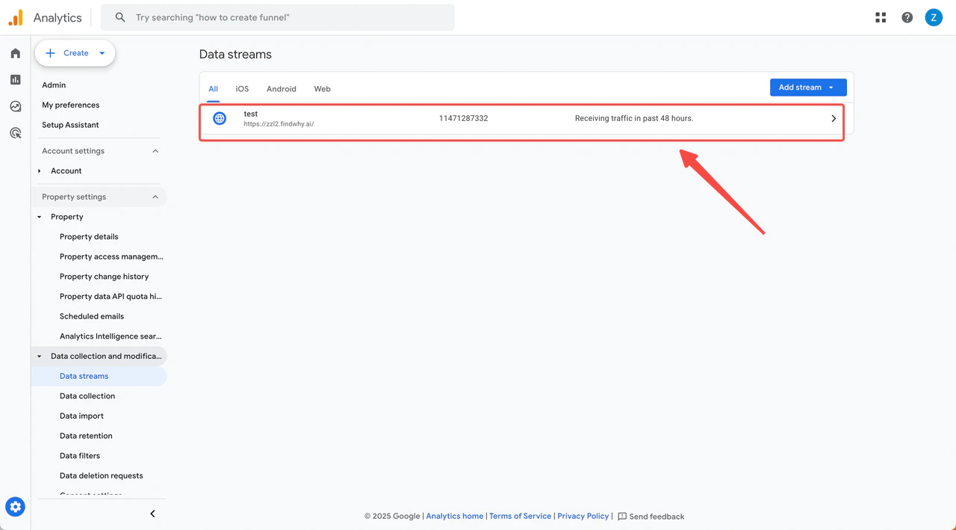The height and width of the screenshot is (530, 956).
Task: Open Data filters
Action: (x=80, y=456)
